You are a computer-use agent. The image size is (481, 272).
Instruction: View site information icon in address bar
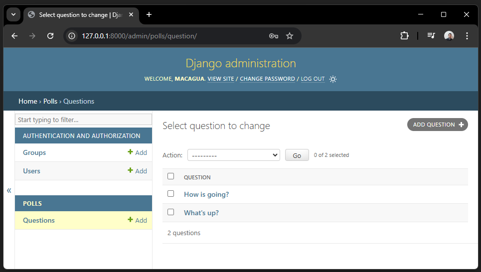72,36
